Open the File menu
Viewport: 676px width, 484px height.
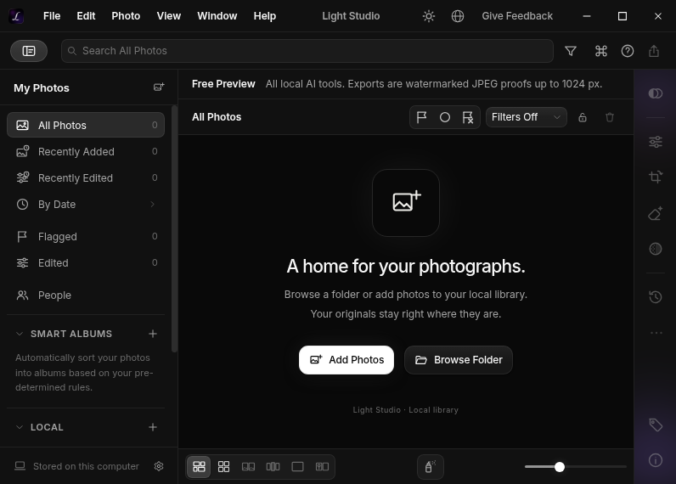click(52, 16)
